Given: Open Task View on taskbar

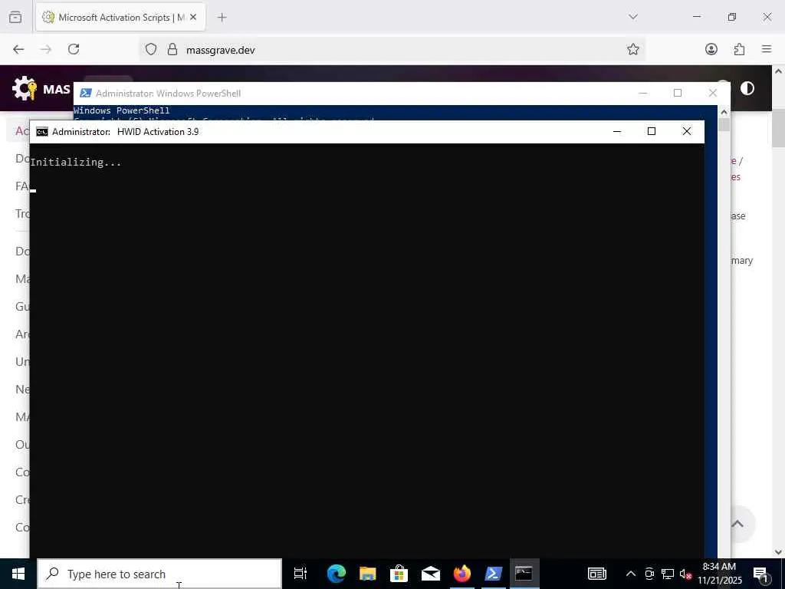Looking at the screenshot, I should click(300, 574).
